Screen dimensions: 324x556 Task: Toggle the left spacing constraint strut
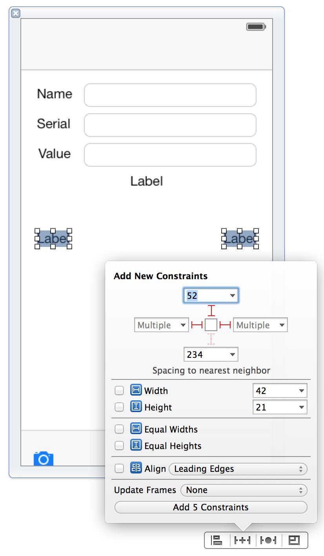pos(197,325)
